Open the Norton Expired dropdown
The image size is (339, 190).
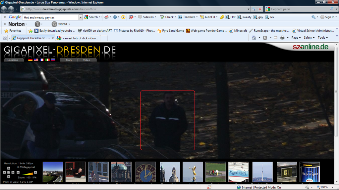click(69, 24)
